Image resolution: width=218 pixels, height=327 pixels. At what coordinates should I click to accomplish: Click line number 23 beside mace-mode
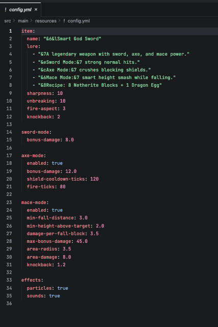(9, 203)
